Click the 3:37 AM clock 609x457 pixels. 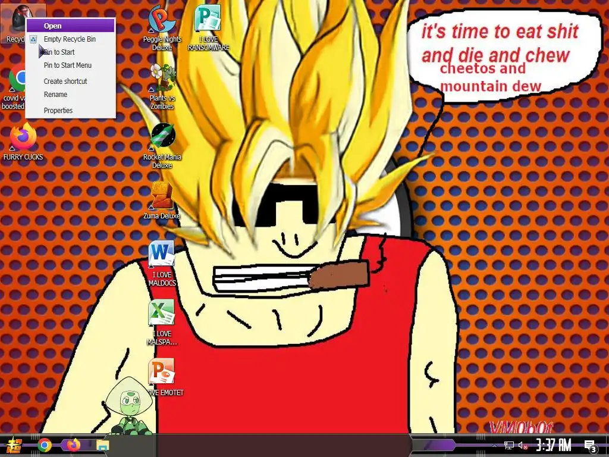click(x=554, y=445)
